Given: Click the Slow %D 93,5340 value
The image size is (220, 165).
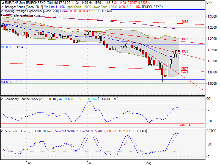Looking at the screenshot, I should [90, 131].
